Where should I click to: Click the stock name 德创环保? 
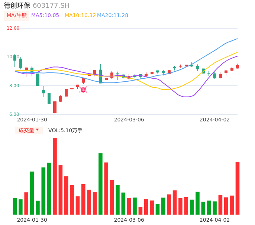pos(17,5)
